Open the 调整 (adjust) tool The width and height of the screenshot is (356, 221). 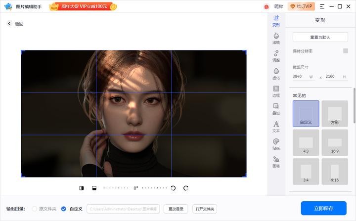pyautogui.click(x=276, y=56)
